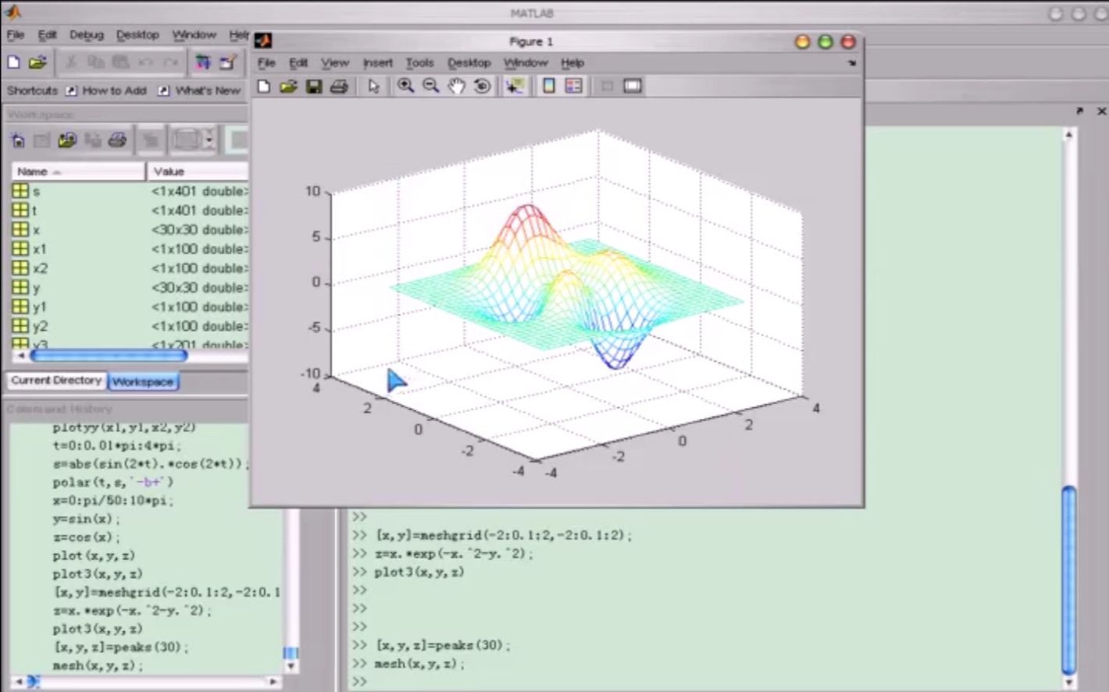Click Print icon in Workspace toolbar

tap(117, 140)
